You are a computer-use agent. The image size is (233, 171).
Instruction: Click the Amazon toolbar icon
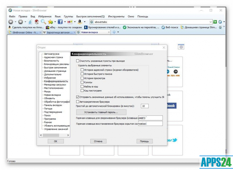pos(80,22)
